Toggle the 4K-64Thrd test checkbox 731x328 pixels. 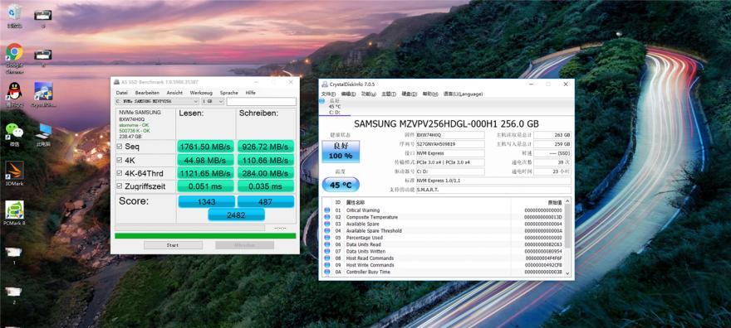pyautogui.click(x=120, y=173)
